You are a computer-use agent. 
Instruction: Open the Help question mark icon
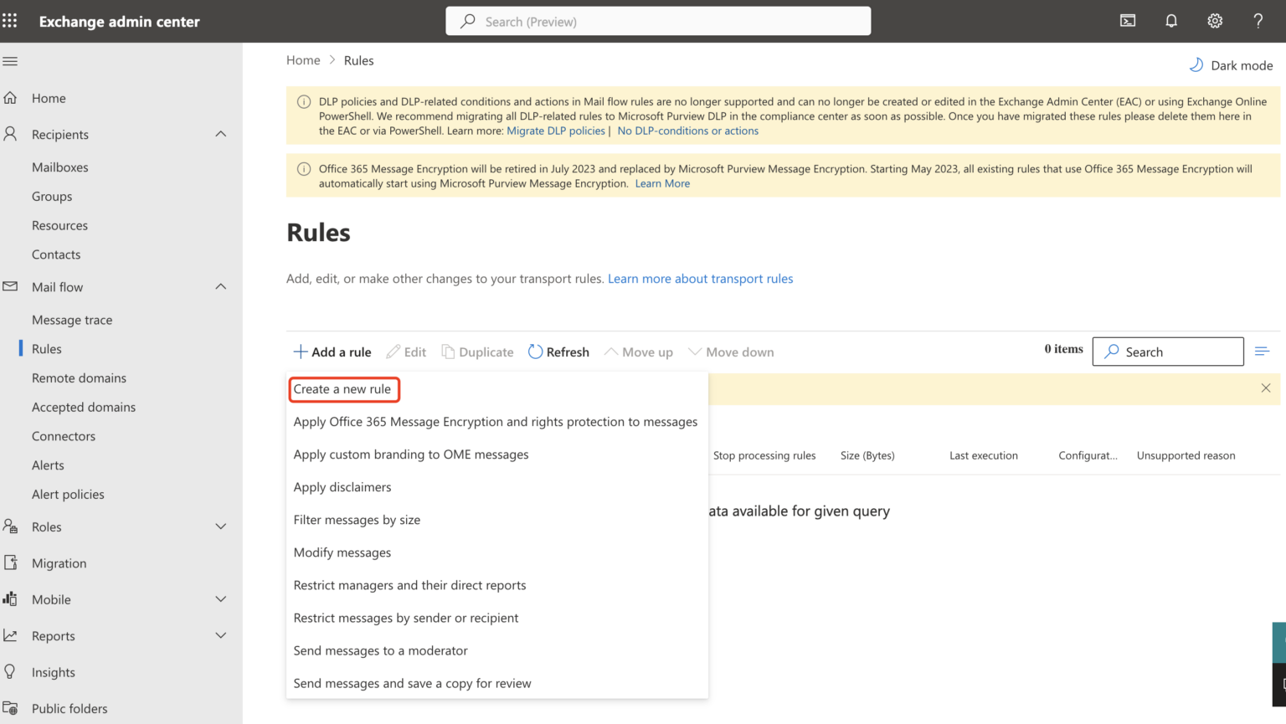pyautogui.click(x=1258, y=20)
